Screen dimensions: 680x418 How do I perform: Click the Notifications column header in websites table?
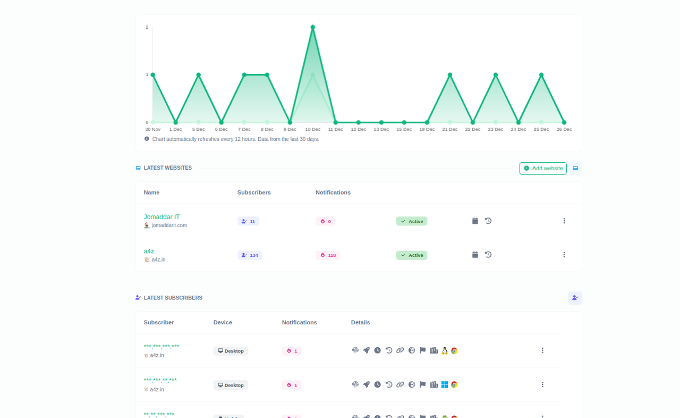[333, 193]
